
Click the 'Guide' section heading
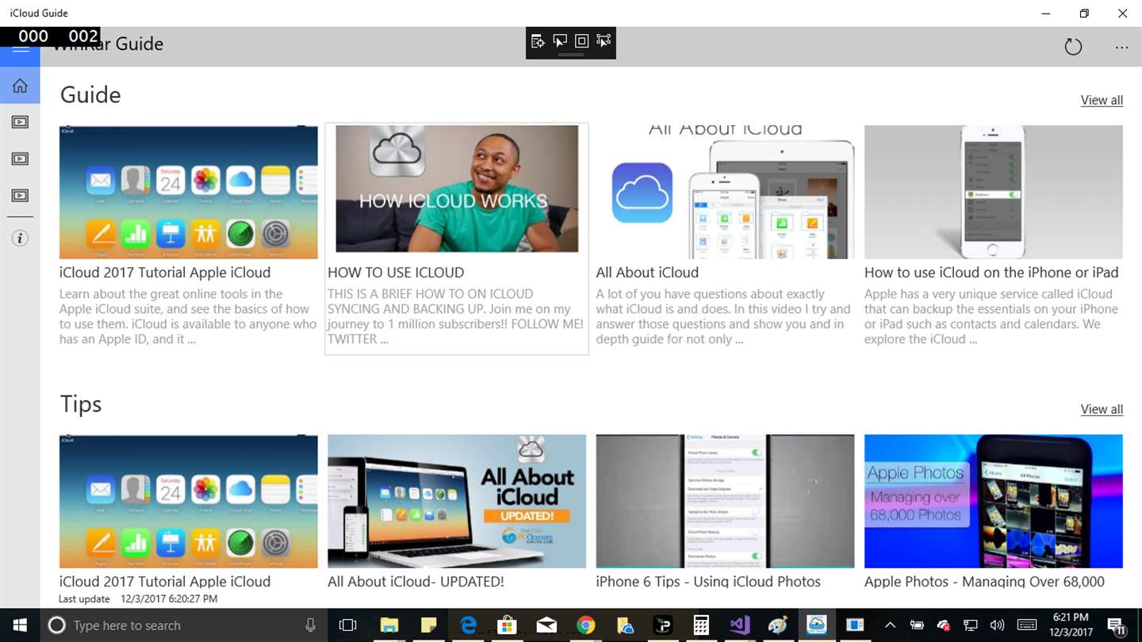tap(90, 95)
